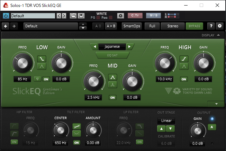
Task: Toggle the LOW band ON switch
Action: click(46, 79)
